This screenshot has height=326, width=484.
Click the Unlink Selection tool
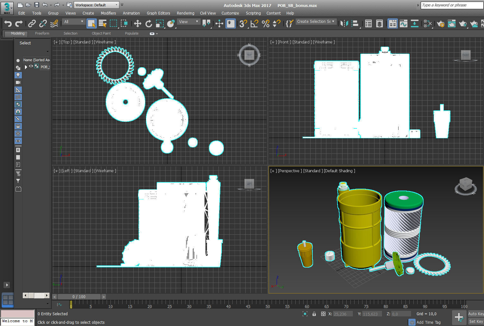[x=43, y=23]
